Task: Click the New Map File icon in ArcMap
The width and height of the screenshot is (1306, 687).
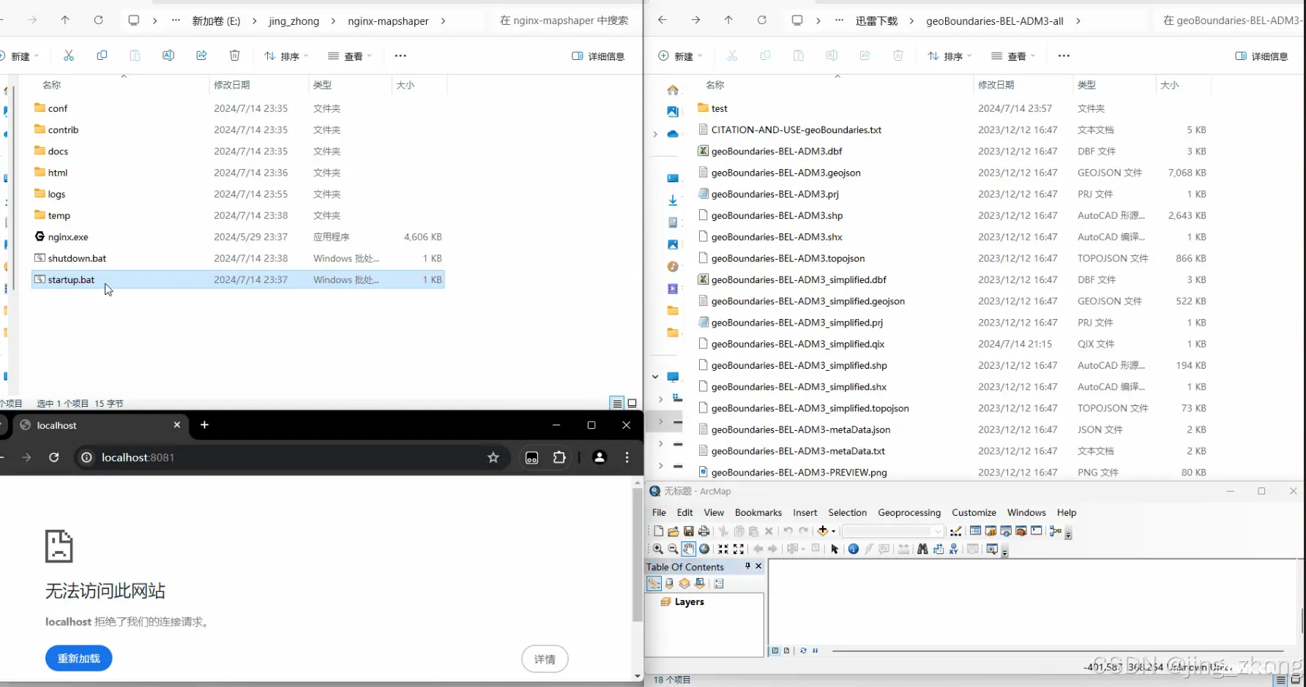Action: point(658,531)
